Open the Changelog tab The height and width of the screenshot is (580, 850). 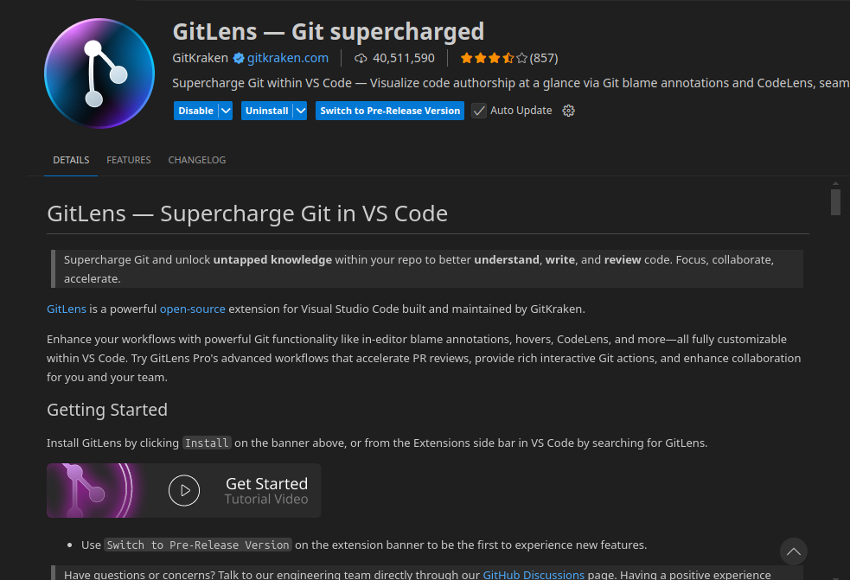197,160
